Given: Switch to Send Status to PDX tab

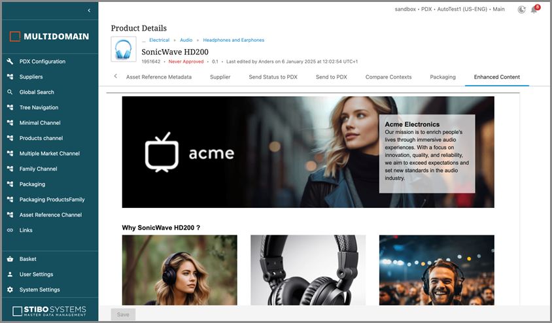Looking at the screenshot, I should [x=273, y=76].
